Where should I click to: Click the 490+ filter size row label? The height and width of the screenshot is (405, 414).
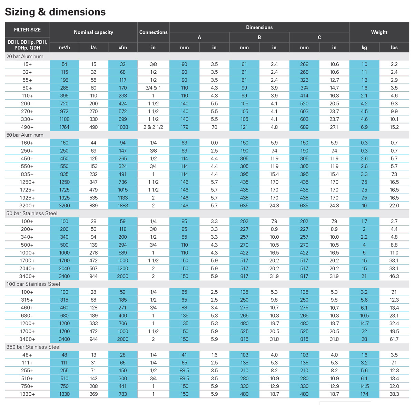point(27,127)
